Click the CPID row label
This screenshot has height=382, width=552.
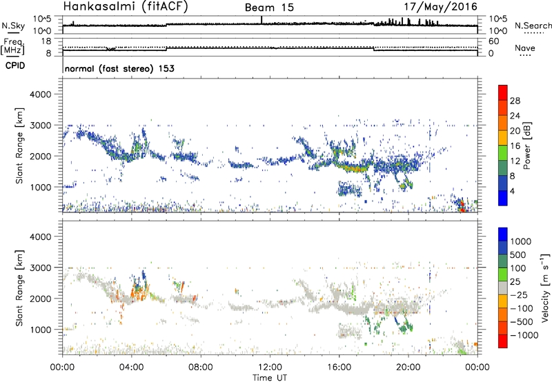click(15, 66)
